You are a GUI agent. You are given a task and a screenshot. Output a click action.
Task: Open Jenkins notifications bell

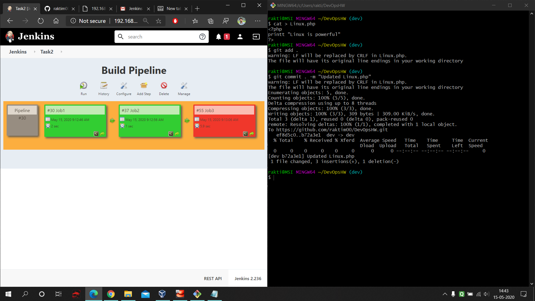[219, 37]
